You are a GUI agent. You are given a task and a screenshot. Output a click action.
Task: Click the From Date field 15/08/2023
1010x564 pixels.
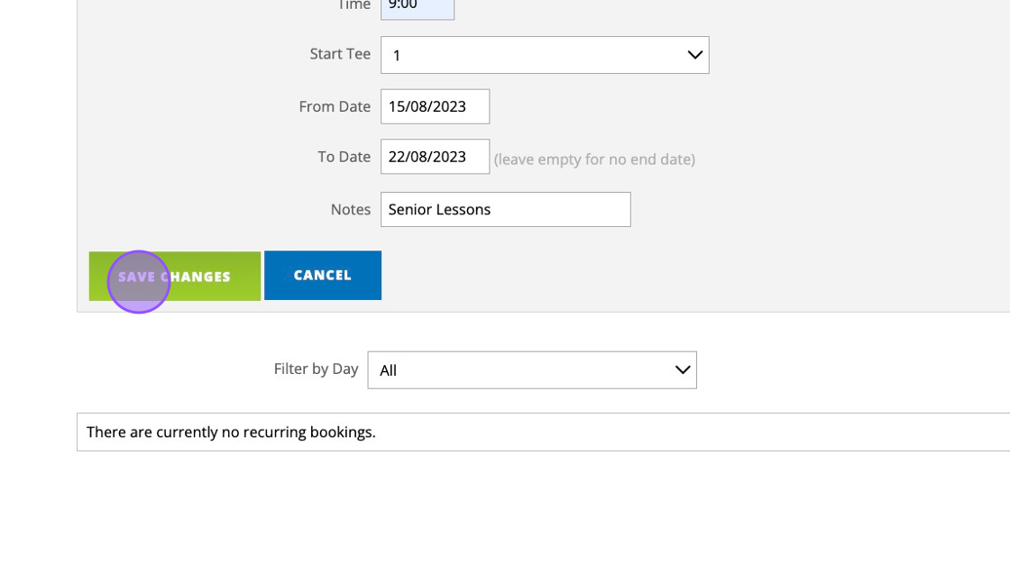pyautogui.click(x=435, y=106)
